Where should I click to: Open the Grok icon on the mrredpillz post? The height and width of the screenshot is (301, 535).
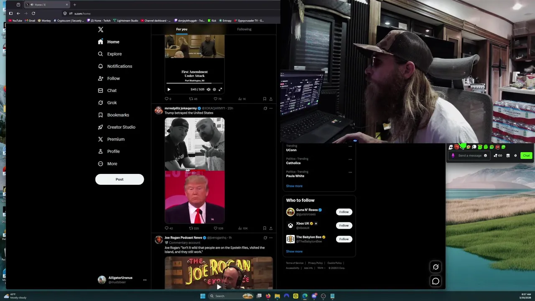point(265,108)
